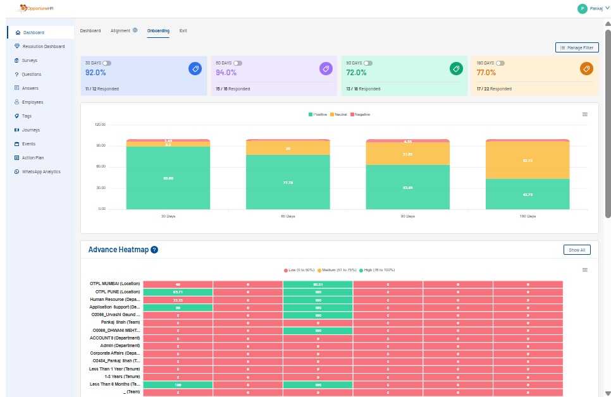This screenshot has height=397, width=611.
Task: Switch to the Exit tab
Action: pos(183,31)
